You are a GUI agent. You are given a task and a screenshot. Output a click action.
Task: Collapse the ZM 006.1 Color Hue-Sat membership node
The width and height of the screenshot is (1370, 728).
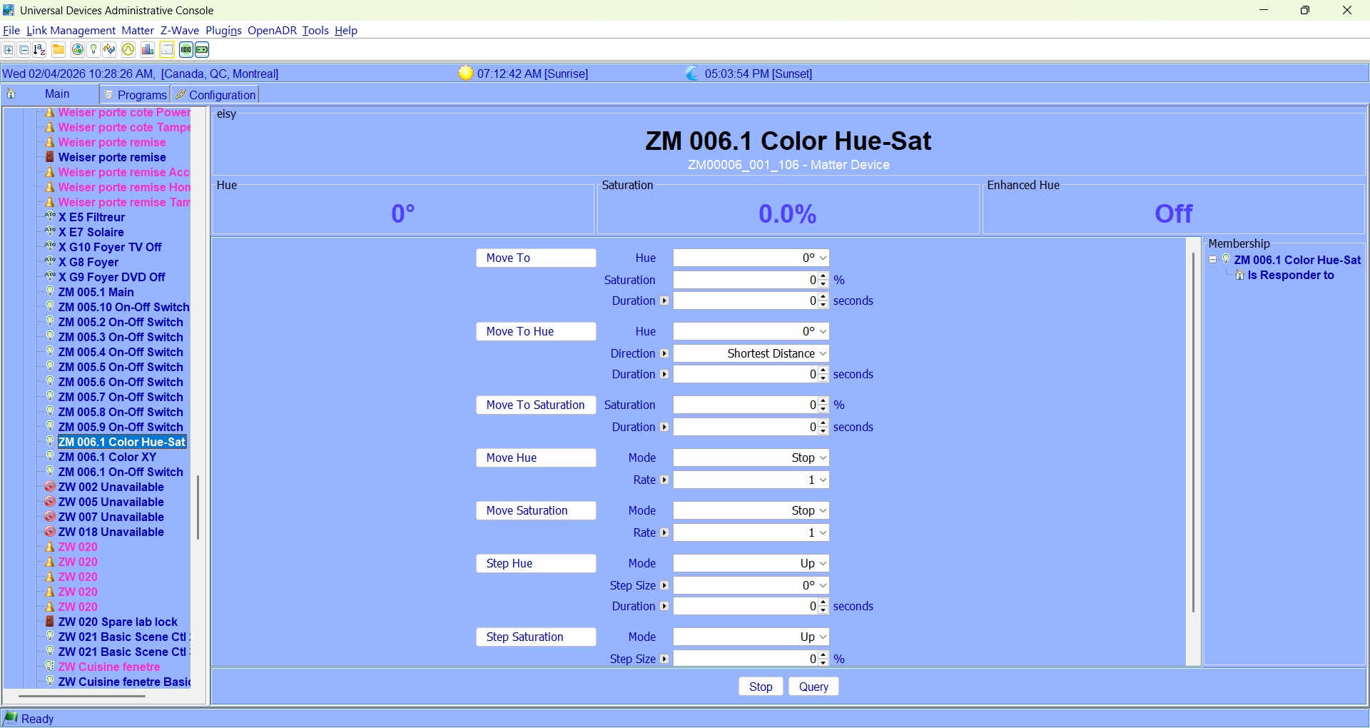[1212, 260]
